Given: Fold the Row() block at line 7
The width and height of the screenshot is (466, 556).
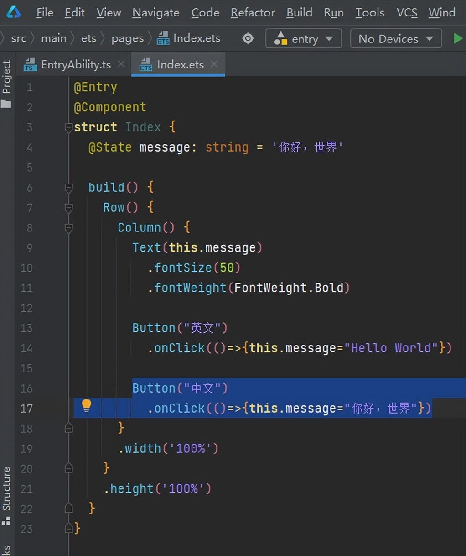Looking at the screenshot, I should (x=68, y=207).
